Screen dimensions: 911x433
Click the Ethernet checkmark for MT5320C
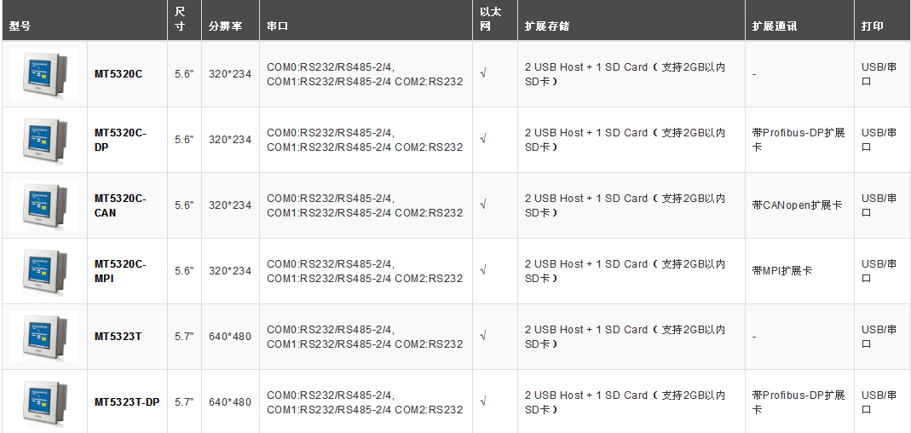(483, 74)
